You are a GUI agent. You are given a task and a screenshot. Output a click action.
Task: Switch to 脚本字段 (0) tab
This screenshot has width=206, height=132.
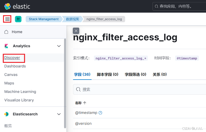(108, 74)
